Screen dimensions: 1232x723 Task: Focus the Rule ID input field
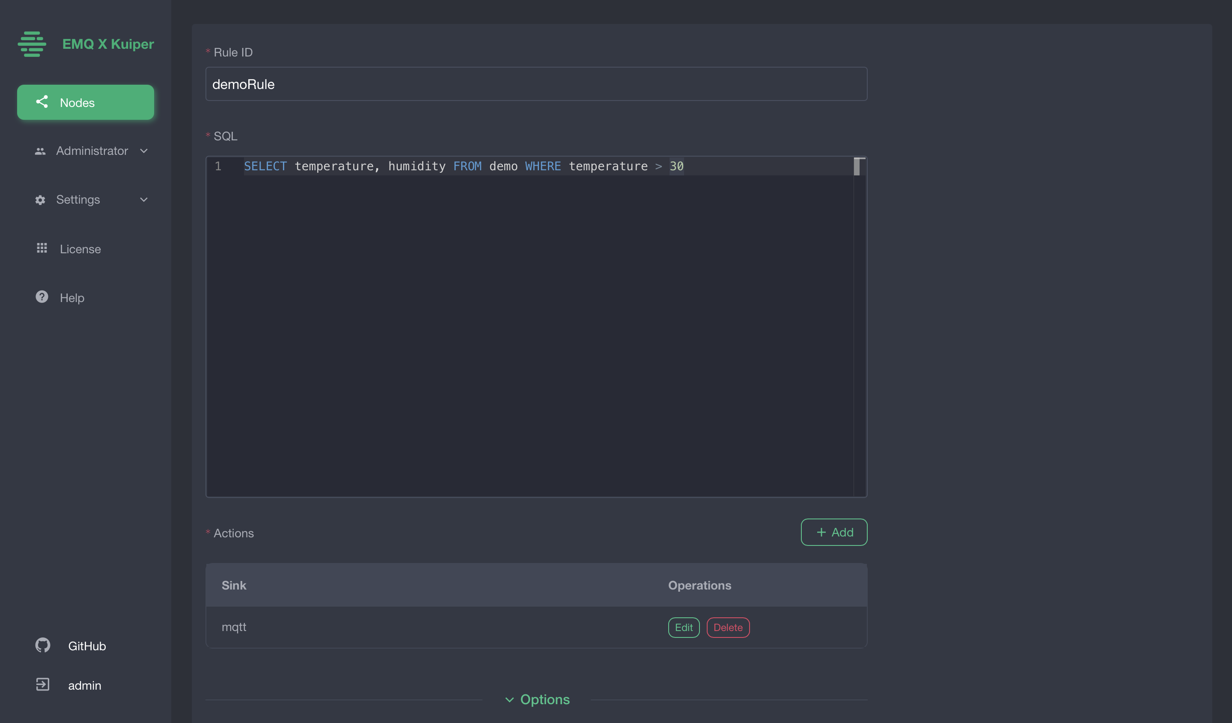click(x=536, y=84)
